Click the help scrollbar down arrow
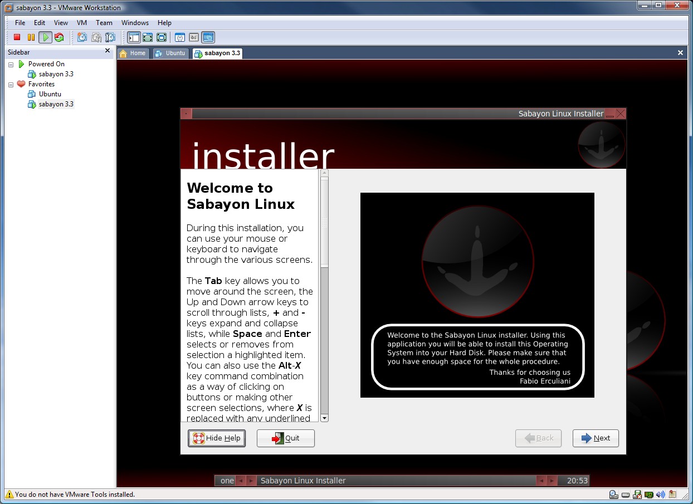Image resolution: width=693 pixels, height=504 pixels. (325, 418)
